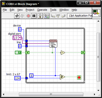
Task: Click the Step Over button
Action: tap(58, 16)
